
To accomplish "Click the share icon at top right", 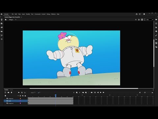I will [137, 14].
